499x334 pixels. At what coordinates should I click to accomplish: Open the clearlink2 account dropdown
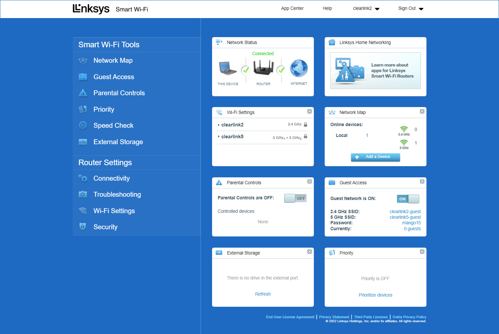click(366, 9)
